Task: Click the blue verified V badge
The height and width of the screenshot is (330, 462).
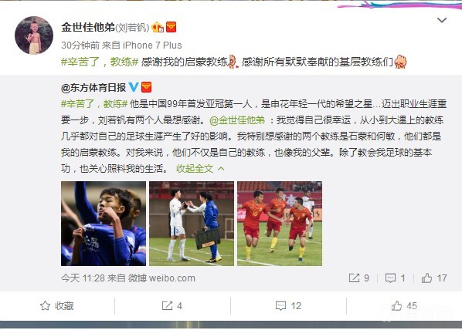Action: (134, 87)
